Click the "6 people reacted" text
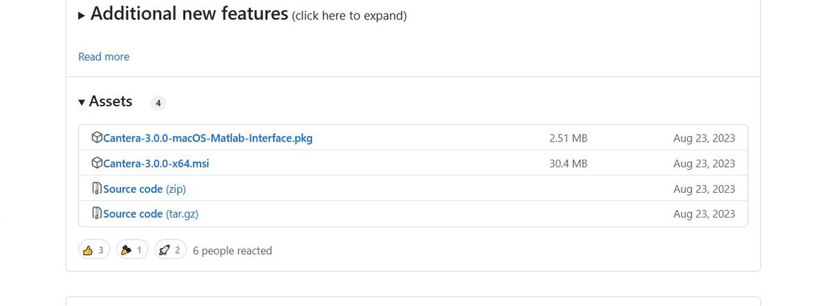The height and width of the screenshot is (306, 824). (232, 251)
